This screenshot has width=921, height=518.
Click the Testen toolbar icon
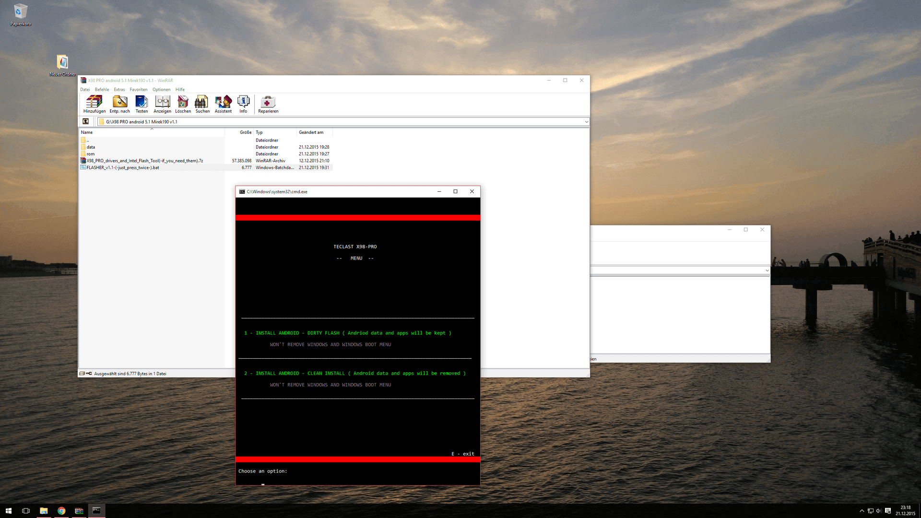point(142,104)
